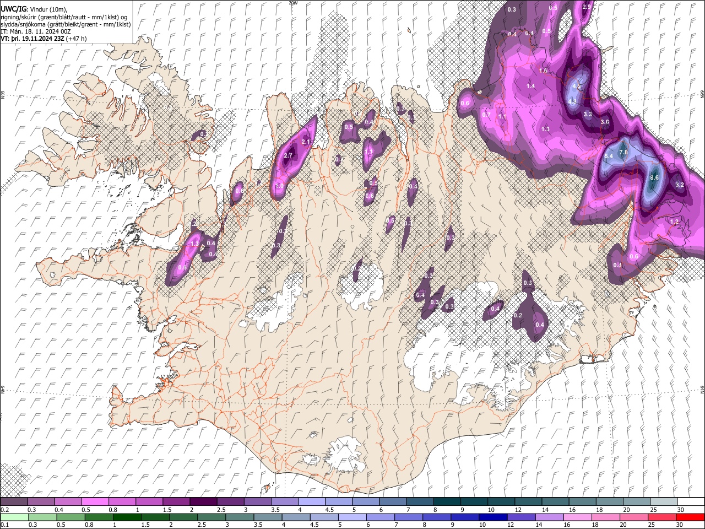Click the 1.6 precipitation value on map
705x529 pixels.
pos(544,71)
